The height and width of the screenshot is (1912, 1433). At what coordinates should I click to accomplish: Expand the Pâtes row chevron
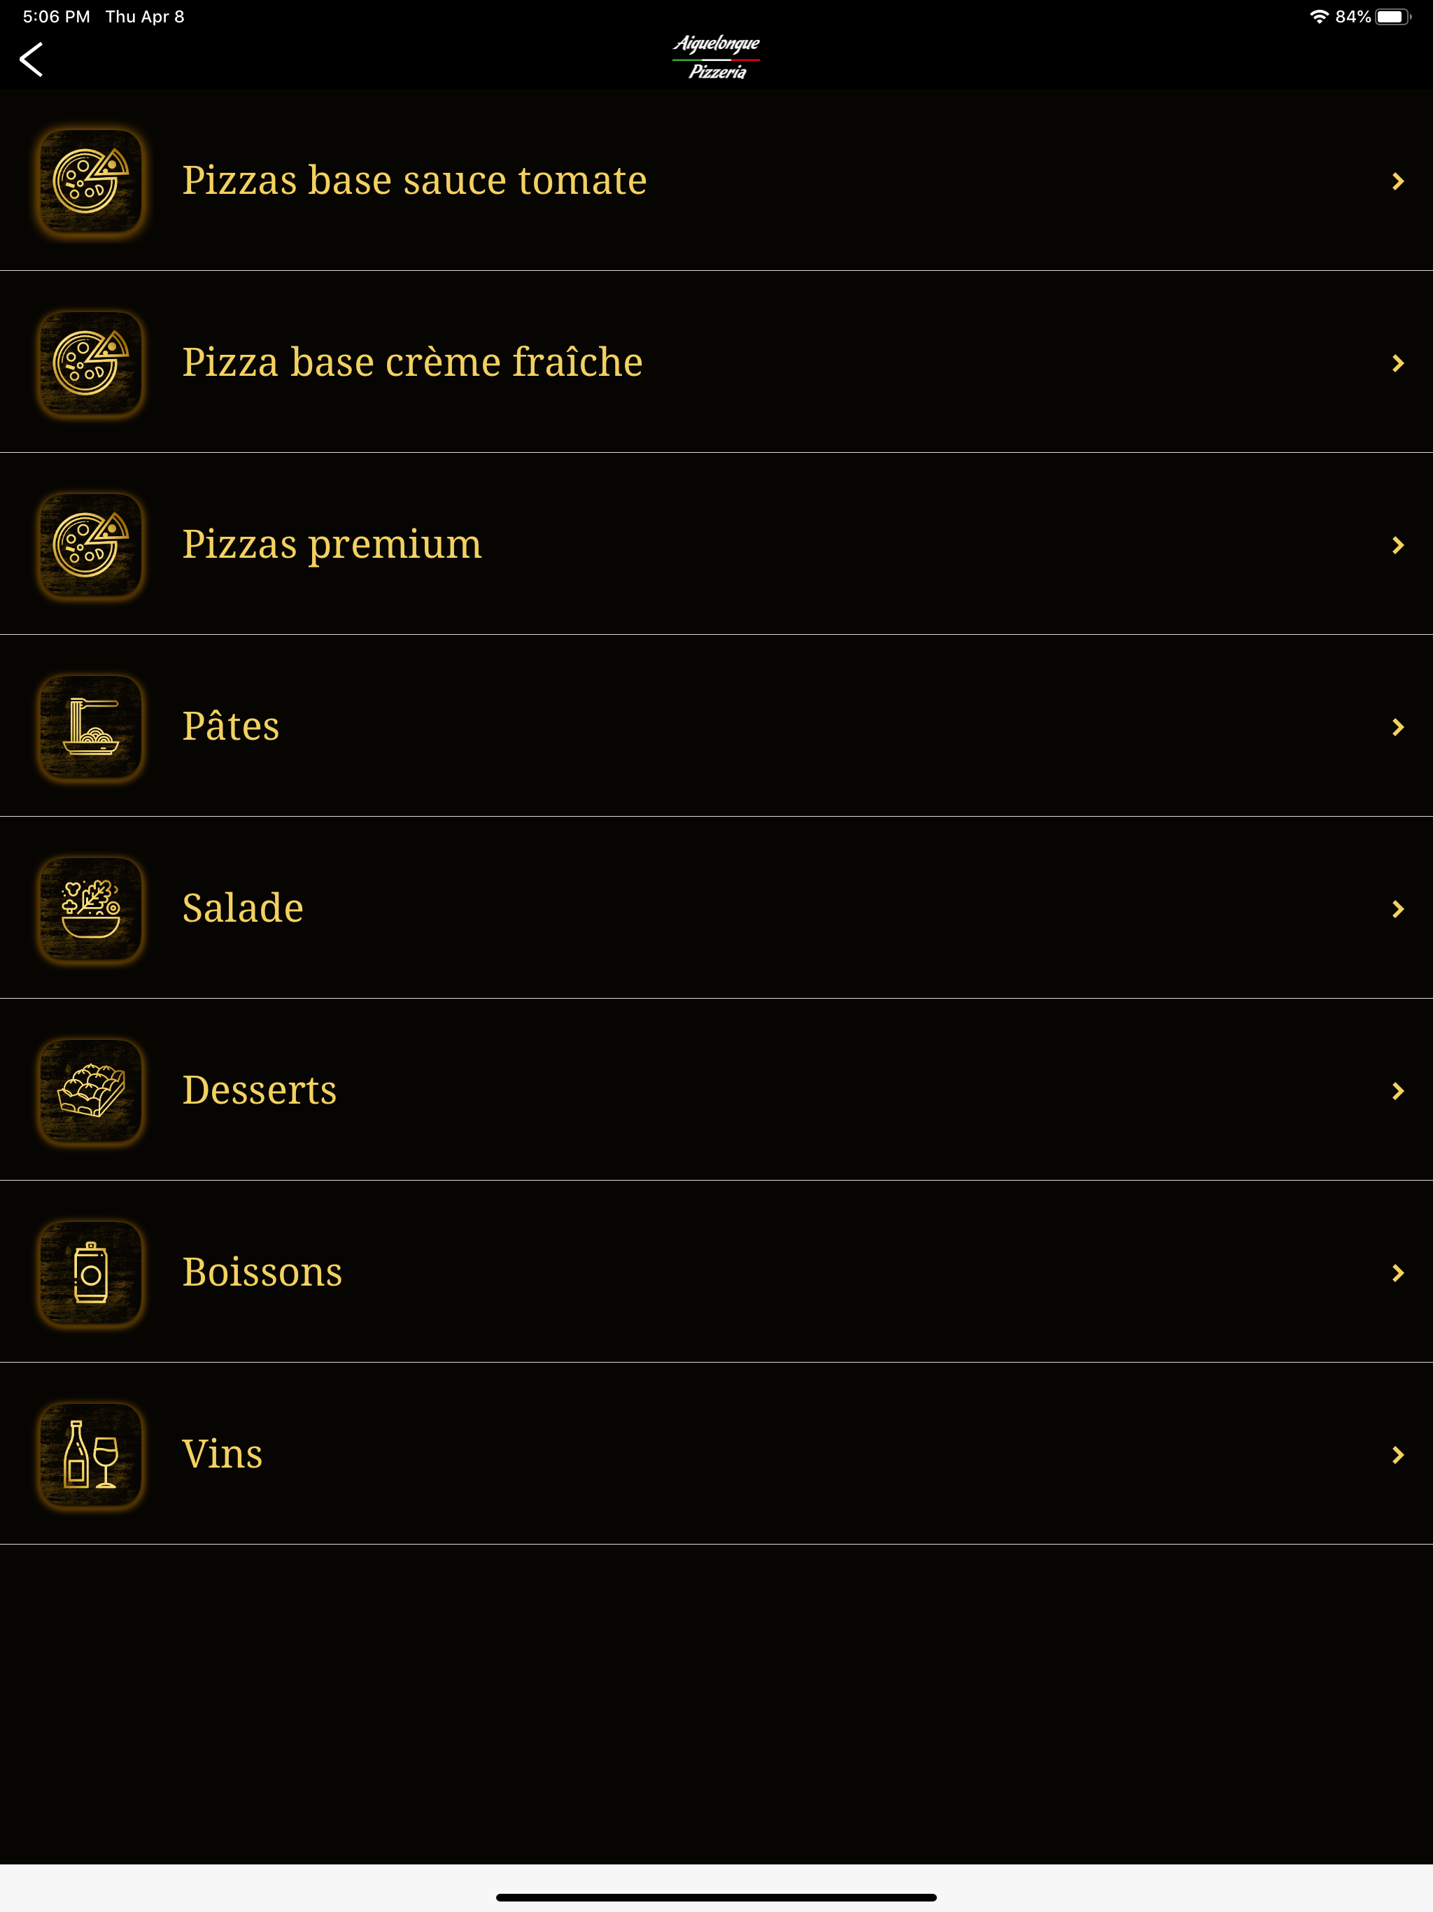1397,727
